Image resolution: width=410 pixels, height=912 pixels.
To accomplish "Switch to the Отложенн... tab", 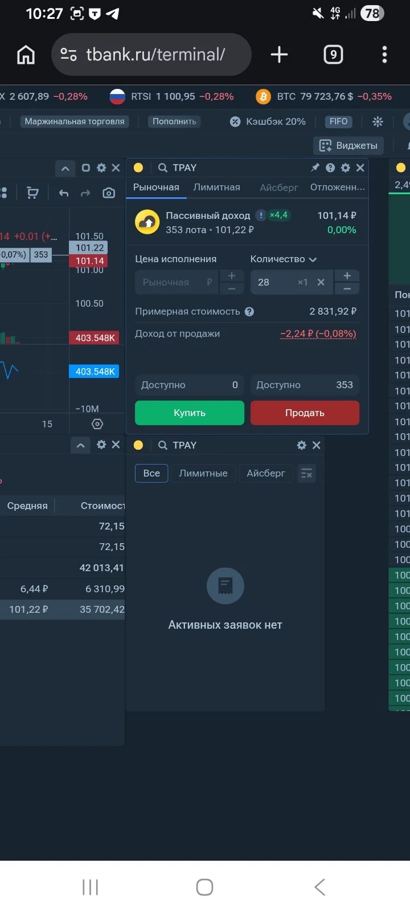I will (338, 187).
